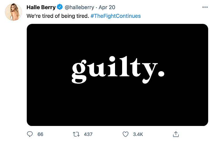Click the 437 retweets count

point(88,134)
